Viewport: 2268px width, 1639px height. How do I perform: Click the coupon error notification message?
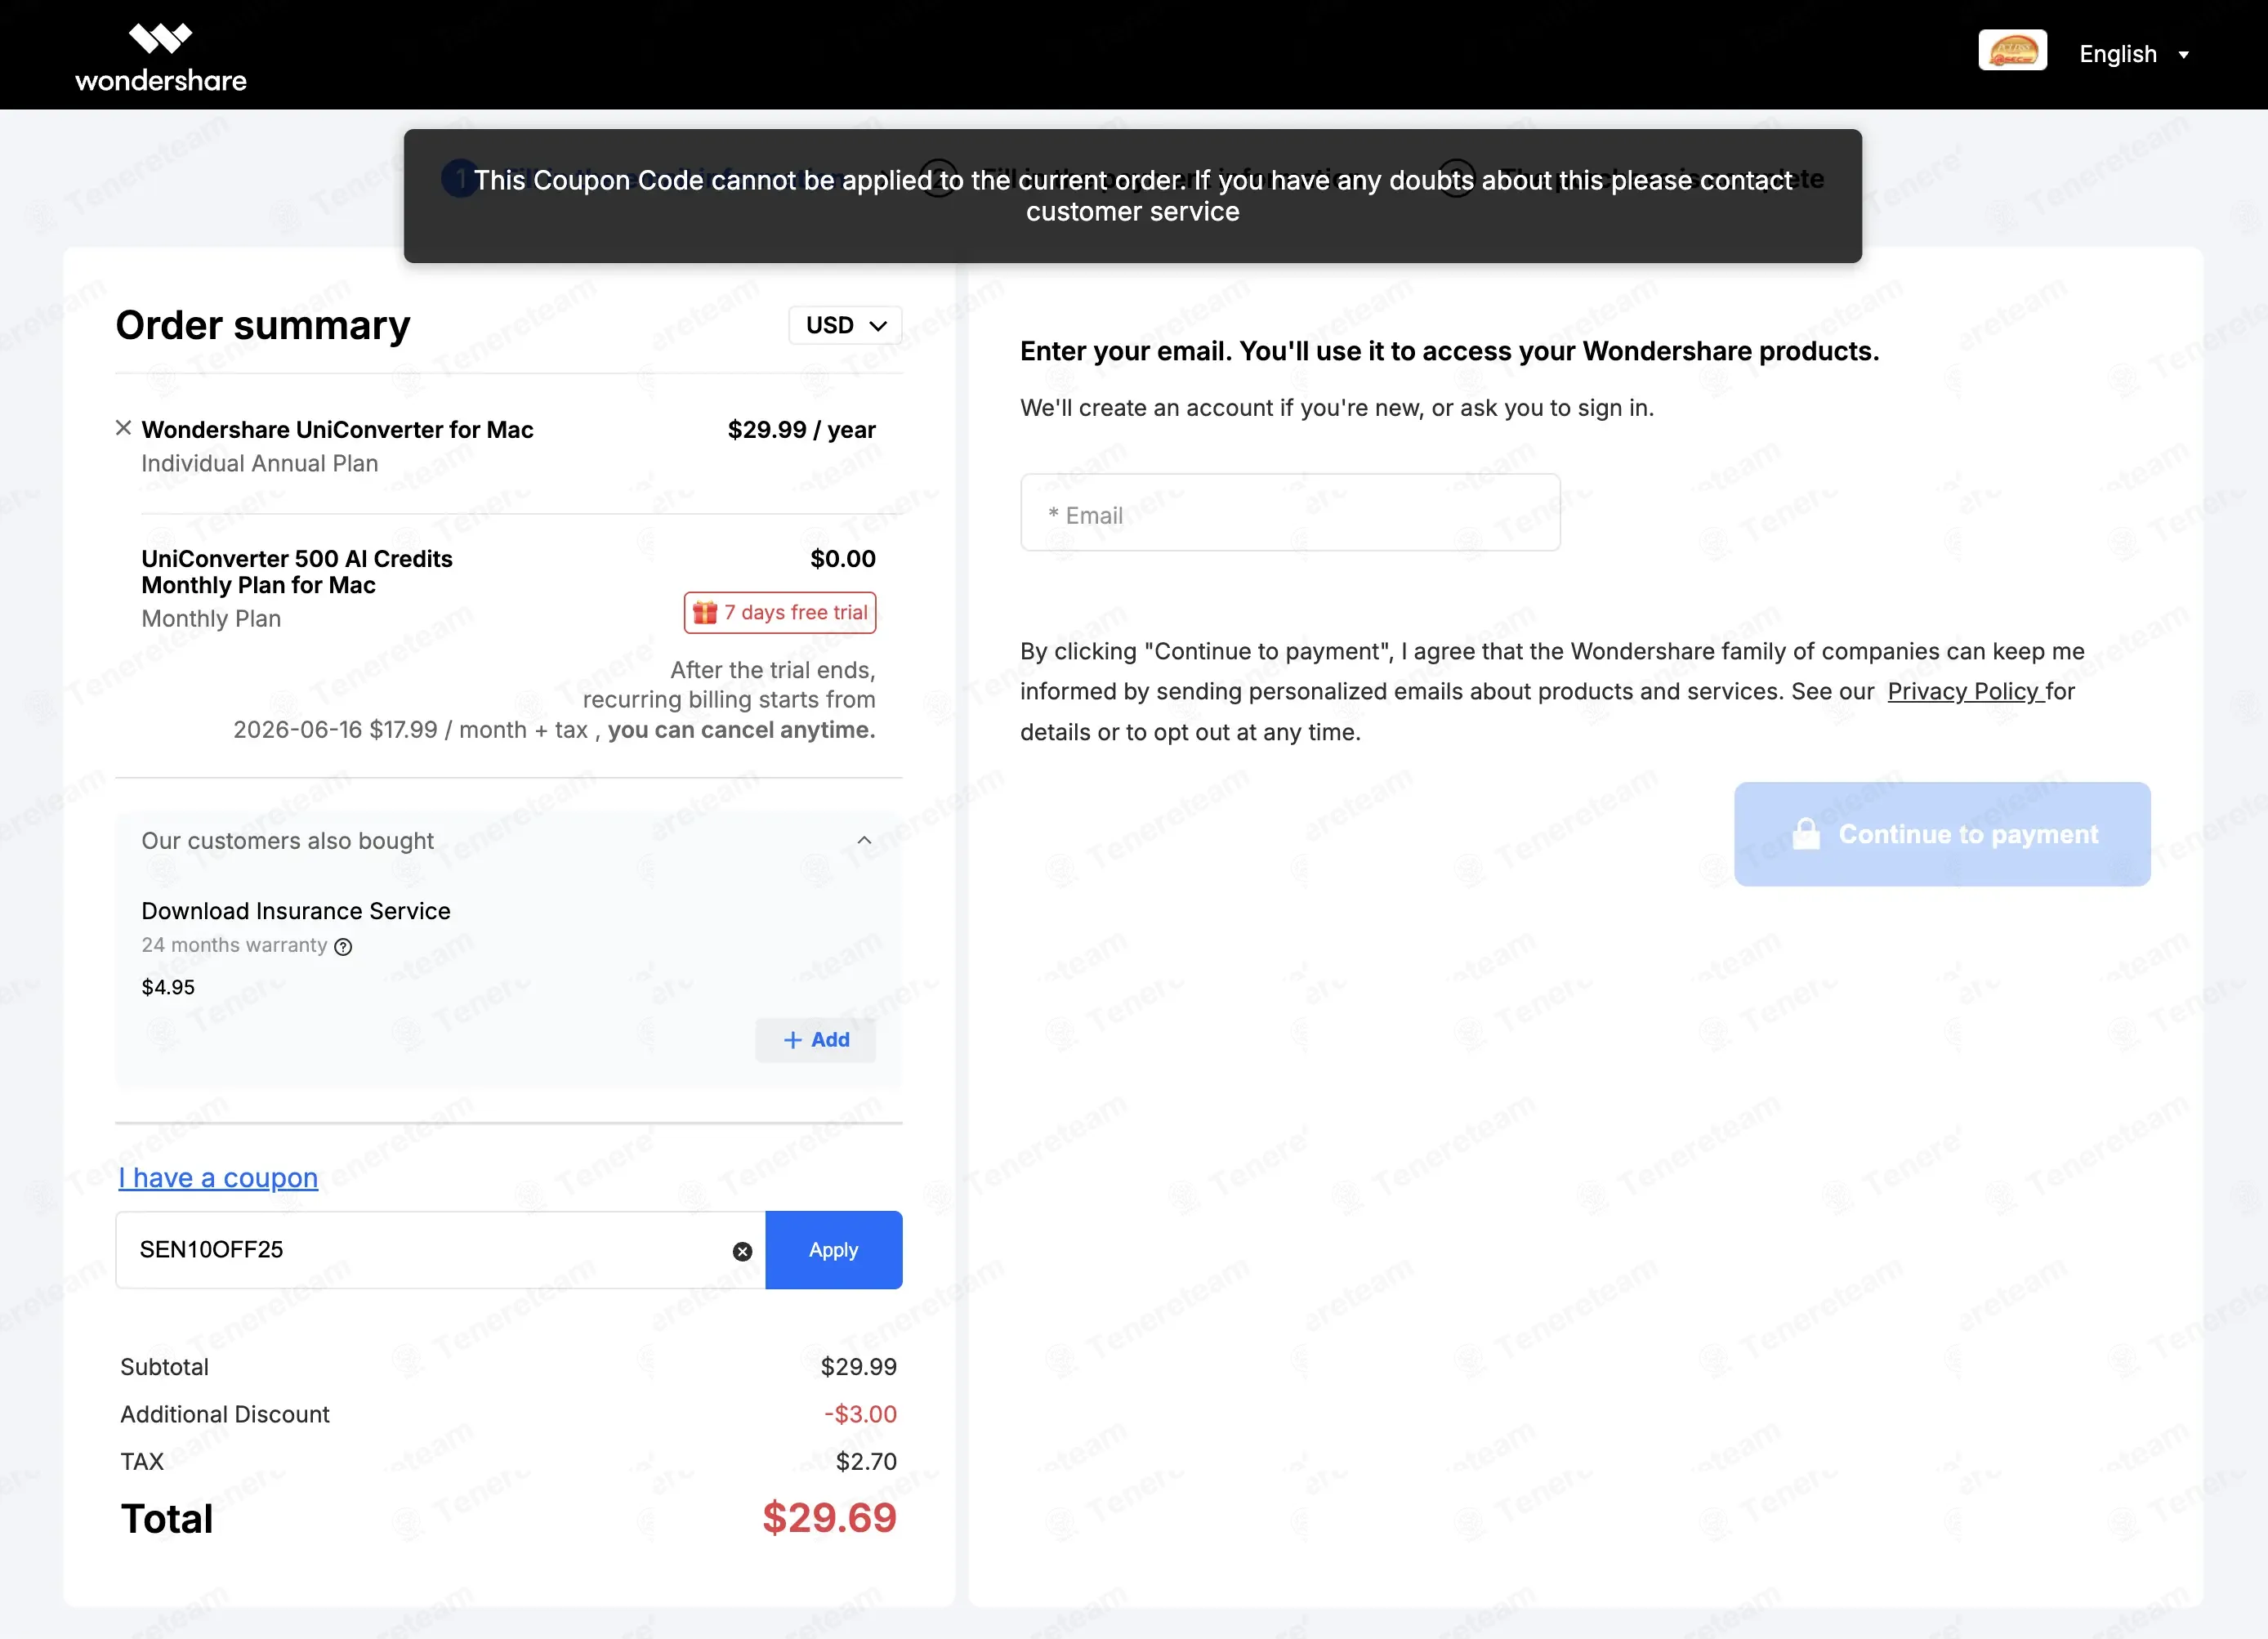(1133, 196)
